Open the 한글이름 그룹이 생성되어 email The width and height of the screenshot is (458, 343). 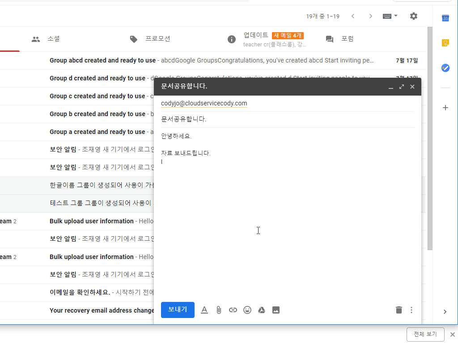click(x=77, y=185)
